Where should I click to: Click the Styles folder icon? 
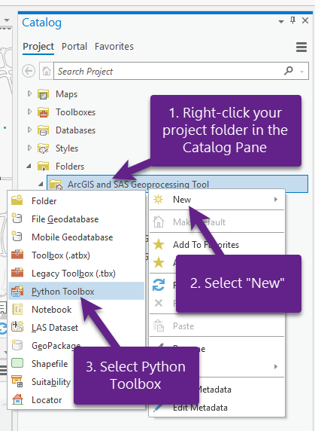(x=43, y=148)
